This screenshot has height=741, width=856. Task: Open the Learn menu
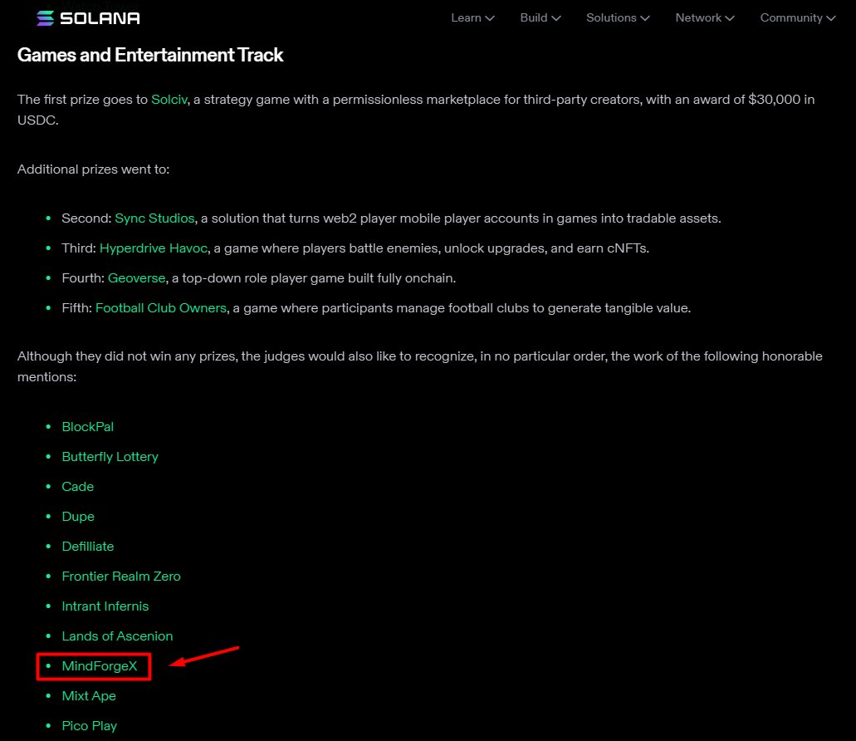click(x=472, y=18)
